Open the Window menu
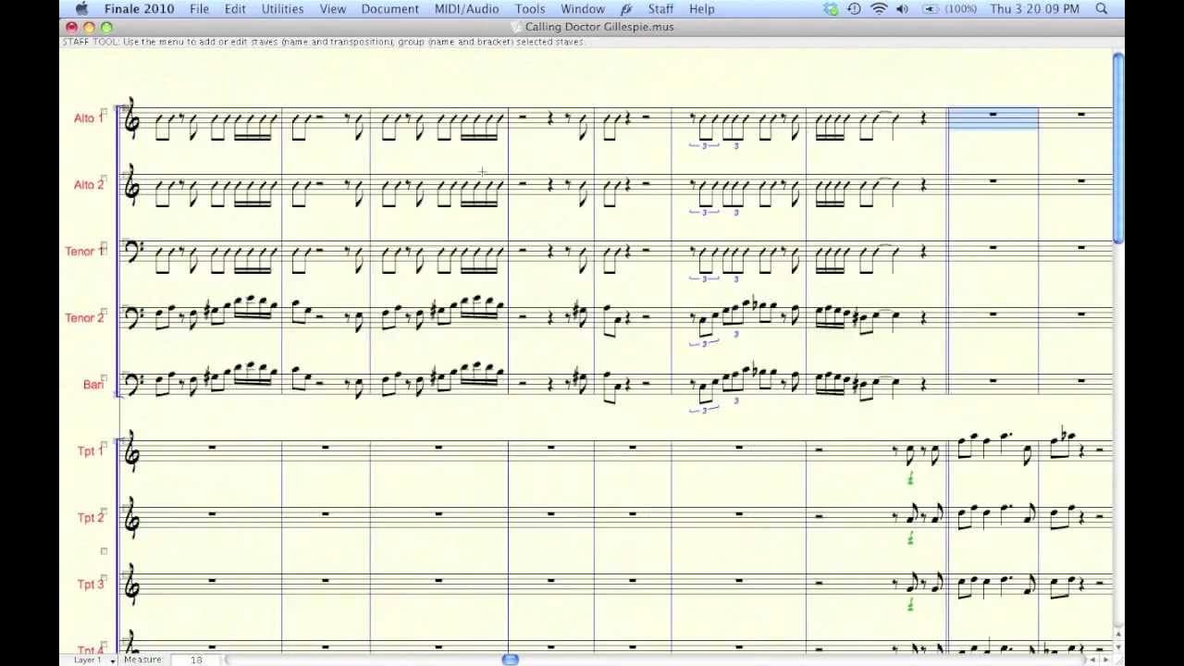 (x=583, y=9)
